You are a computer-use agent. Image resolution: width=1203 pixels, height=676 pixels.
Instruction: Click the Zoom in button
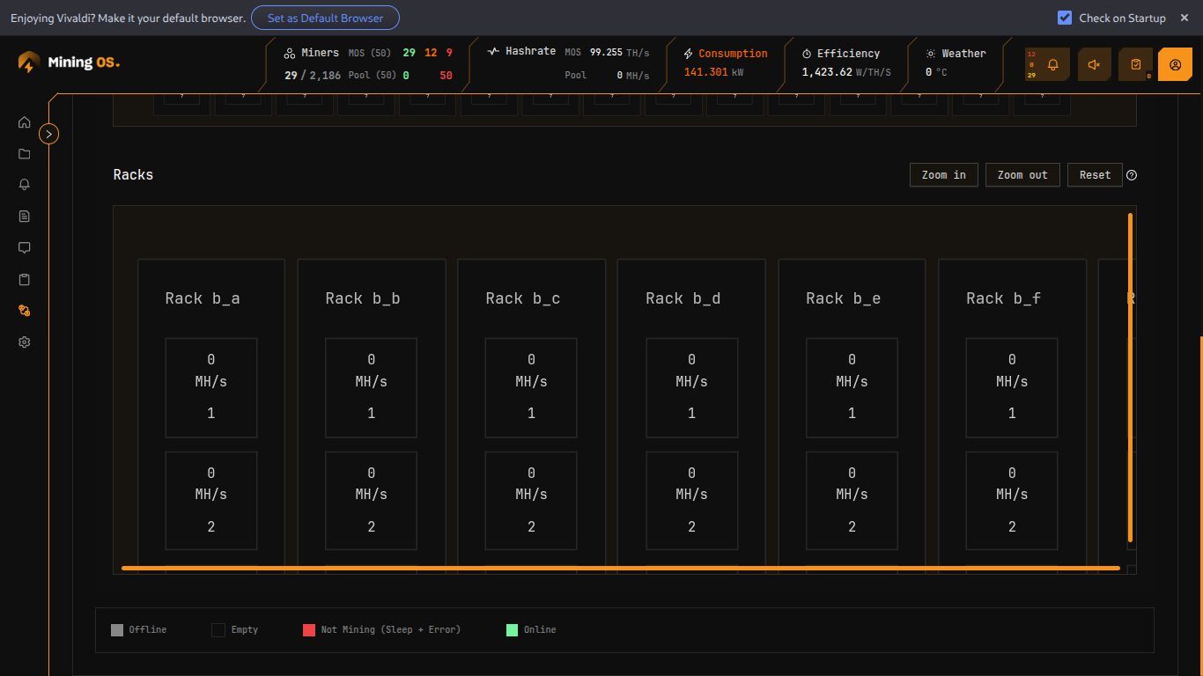point(943,175)
